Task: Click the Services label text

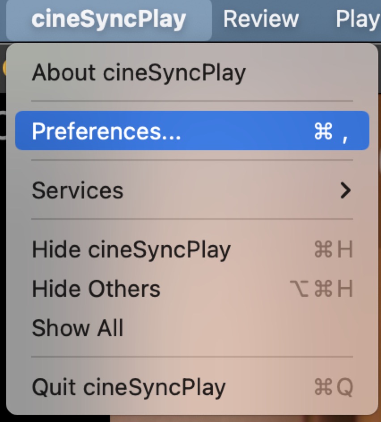Action: tap(77, 190)
